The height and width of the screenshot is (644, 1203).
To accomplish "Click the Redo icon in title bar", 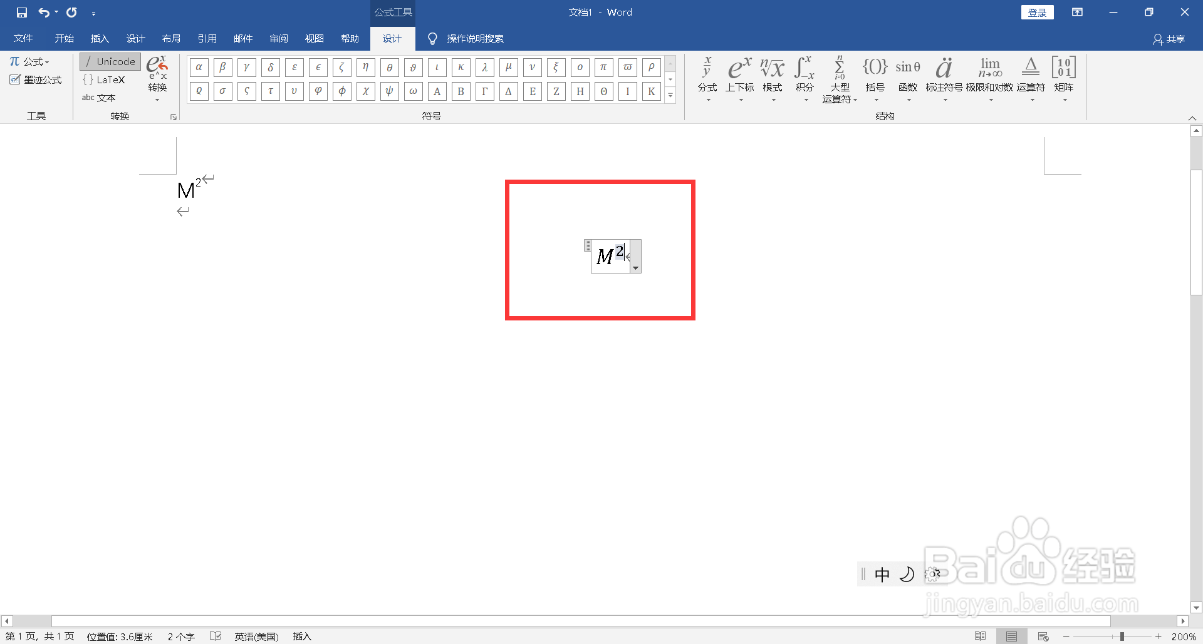I will 72,13.
